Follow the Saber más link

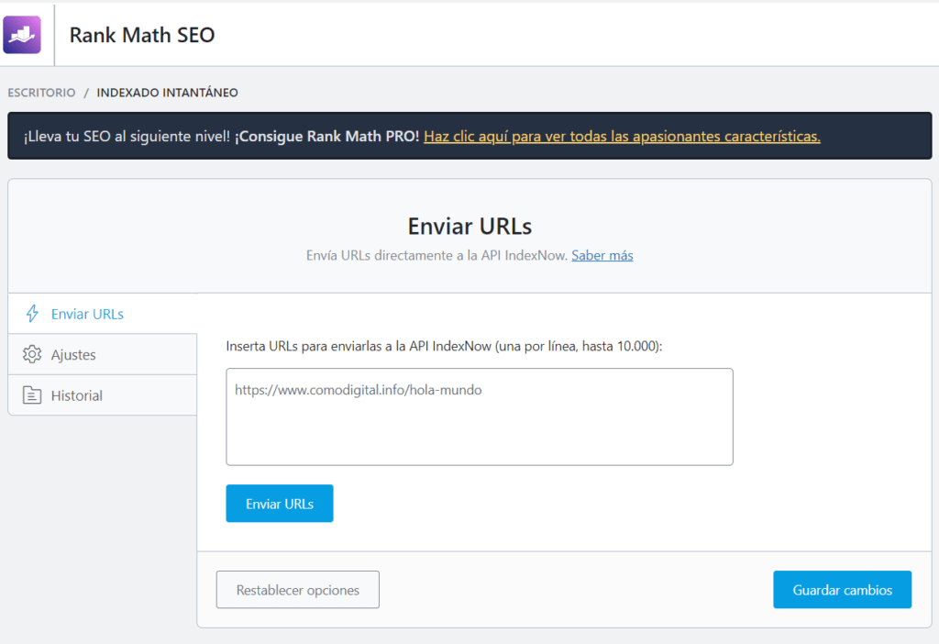pyautogui.click(x=602, y=256)
